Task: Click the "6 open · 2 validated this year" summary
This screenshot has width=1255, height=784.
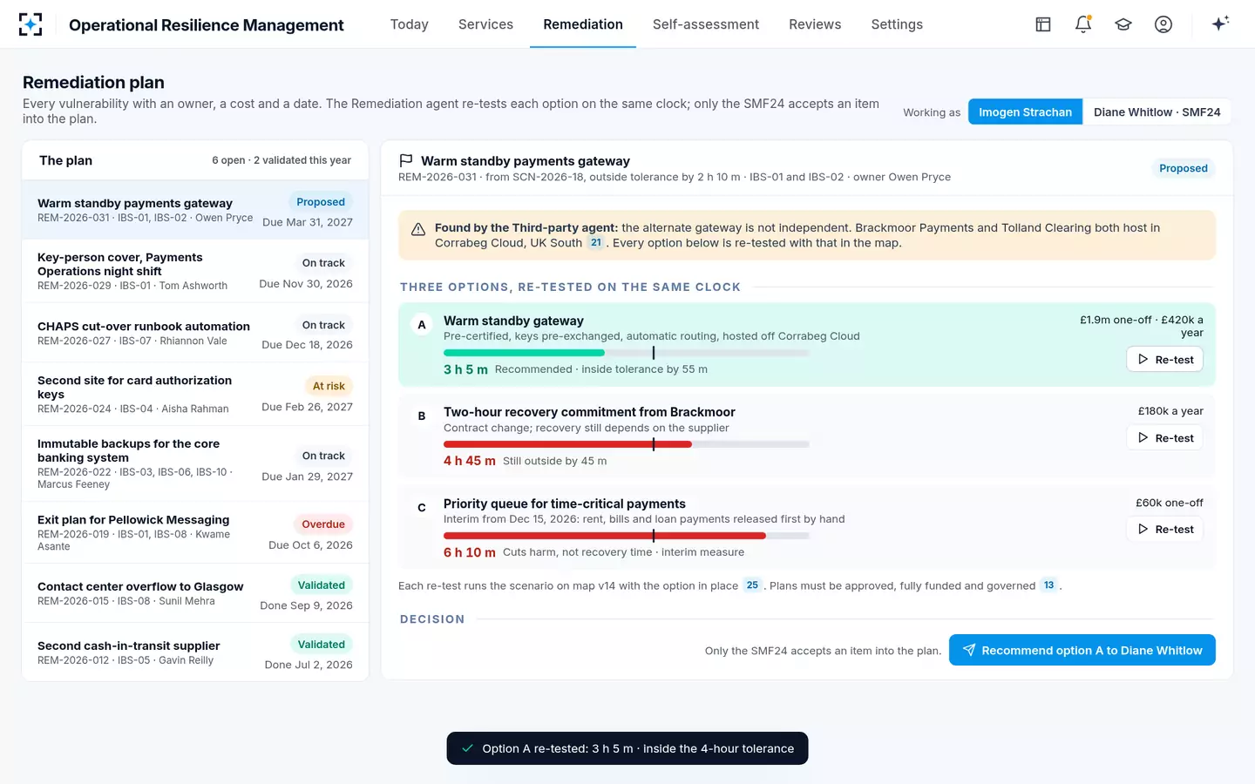Action: pos(282,160)
